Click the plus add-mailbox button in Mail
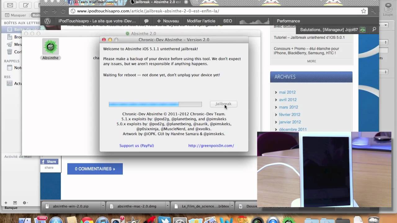Image resolution: width=397 pixels, height=223 pixels. coord(6,203)
